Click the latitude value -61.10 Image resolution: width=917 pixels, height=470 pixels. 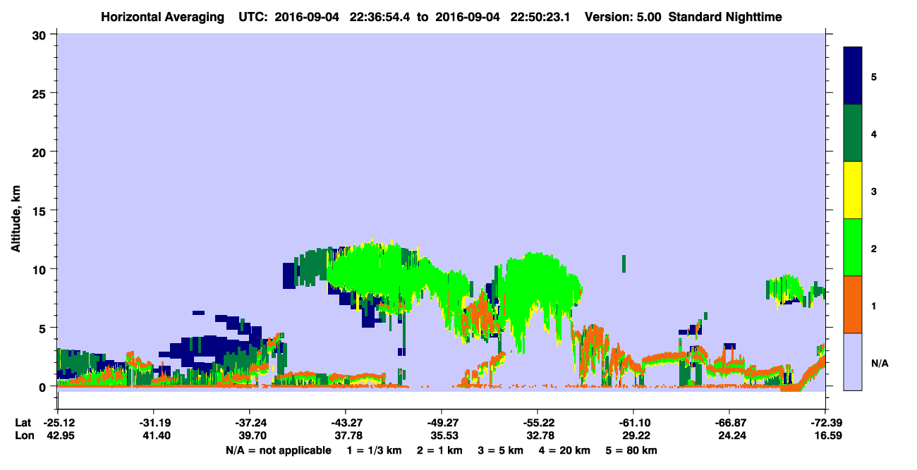[x=633, y=423]
